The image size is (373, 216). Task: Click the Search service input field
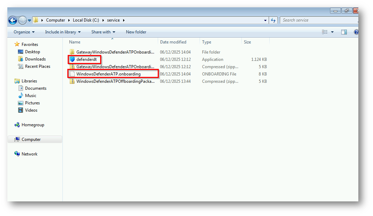(x=319, y=20)
